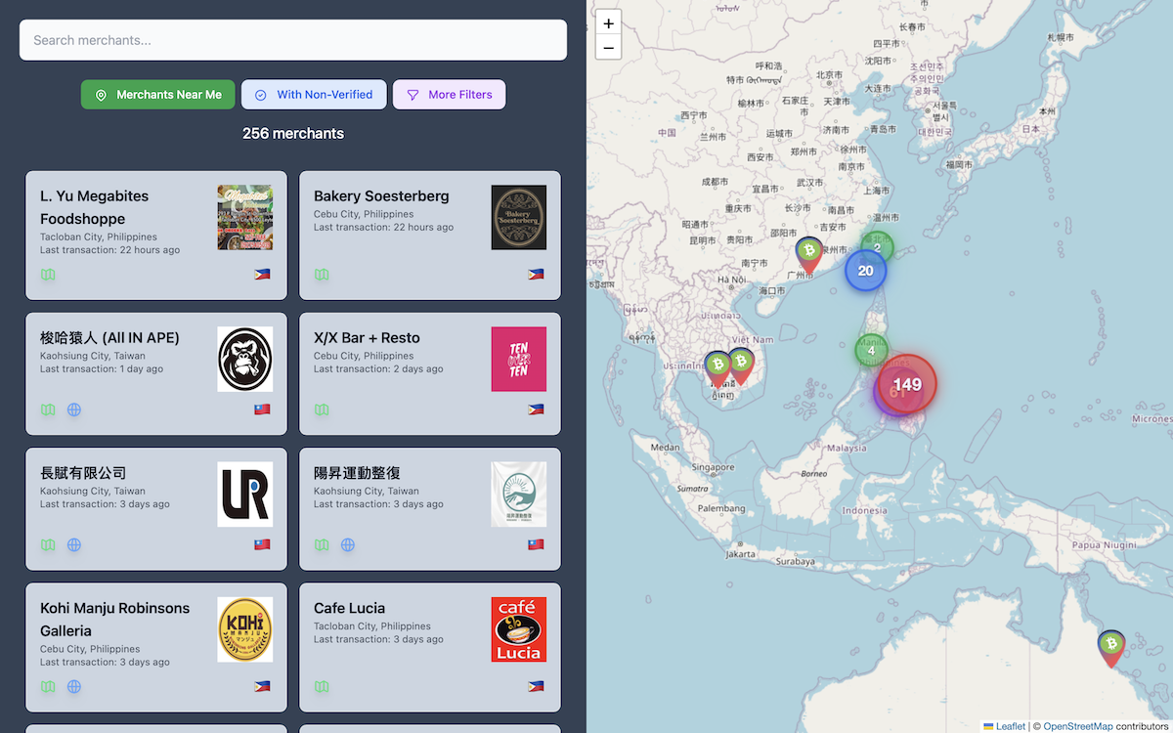The height and width of the screenshot is (733, 1173).
Task: Toggle the Merchants Near Me filter
Action: 157,94
